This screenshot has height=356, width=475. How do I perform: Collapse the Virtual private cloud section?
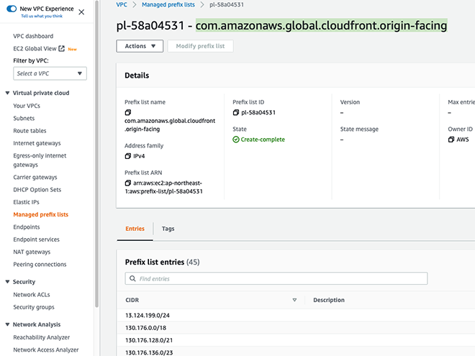click(8, 93)
